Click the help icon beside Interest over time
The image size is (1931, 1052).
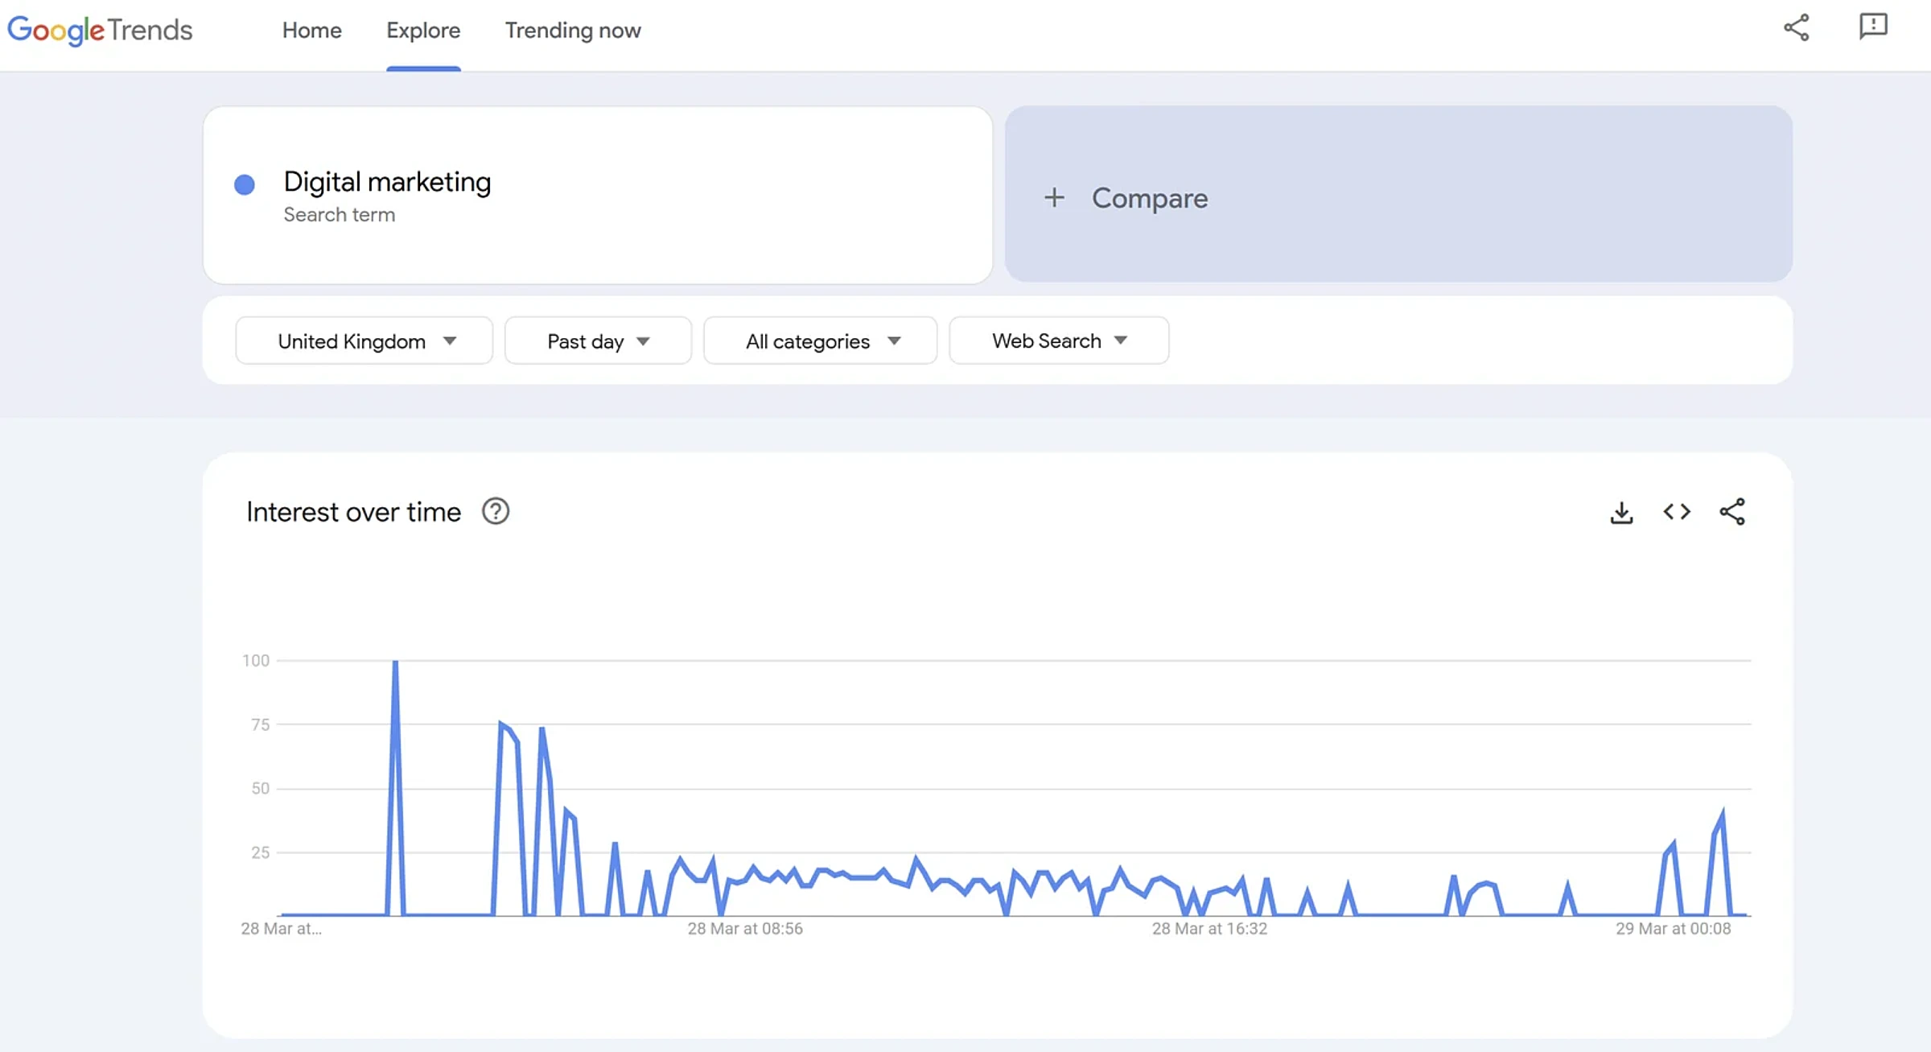496,511
